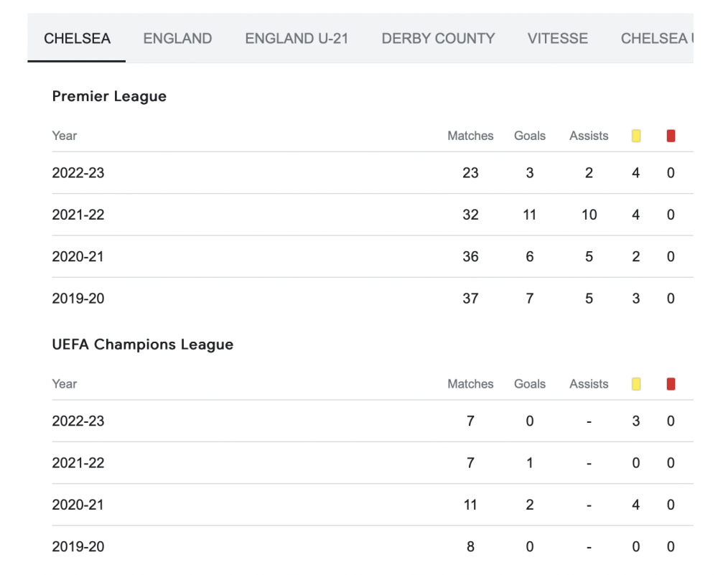718x575 pixels.
Task: Switch to the DERBY COUNTY tab
Action: click(x=438, y=39)
